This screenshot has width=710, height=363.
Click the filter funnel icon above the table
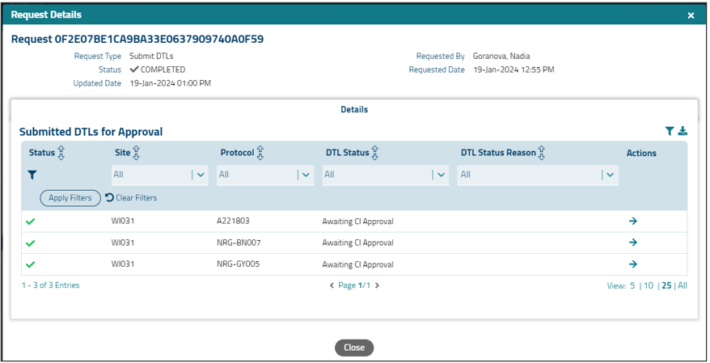tap(670, 131)
